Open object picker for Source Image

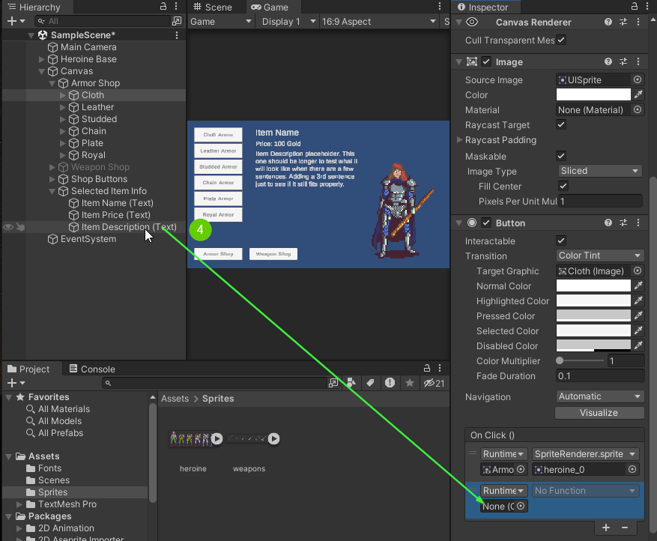[638, 80]
